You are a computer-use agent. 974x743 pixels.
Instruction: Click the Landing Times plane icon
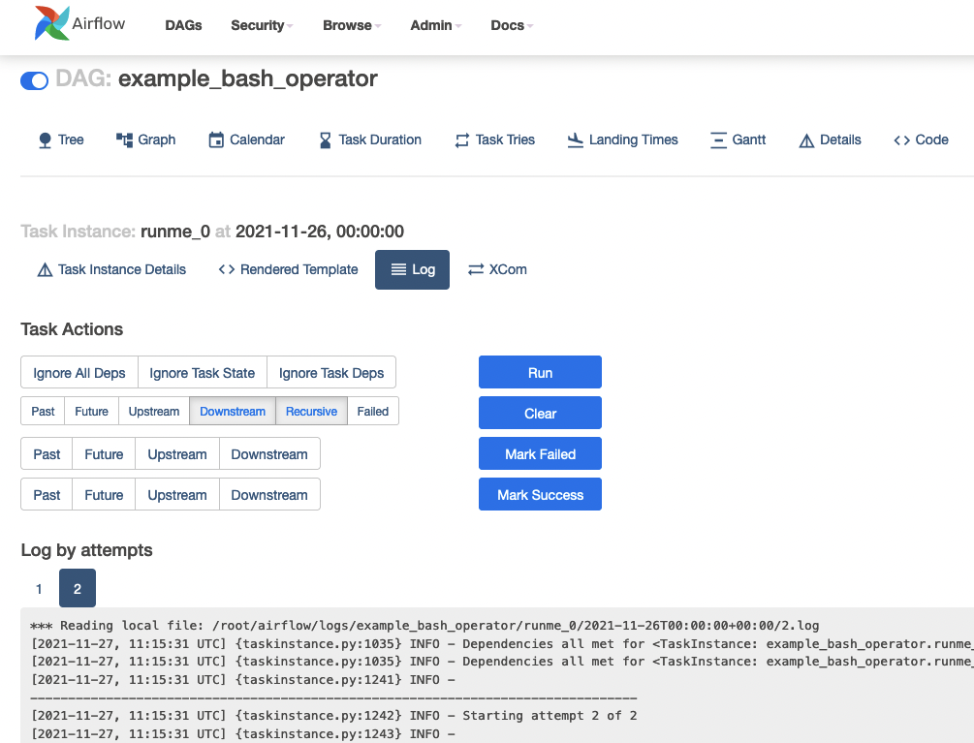click(x=576, y=140)
